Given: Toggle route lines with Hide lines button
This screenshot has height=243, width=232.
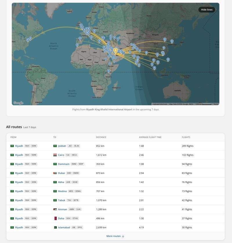Looking at the screenshot, I should [x=207, y=10].
